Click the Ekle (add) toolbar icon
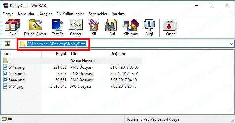 coord(13,25)
